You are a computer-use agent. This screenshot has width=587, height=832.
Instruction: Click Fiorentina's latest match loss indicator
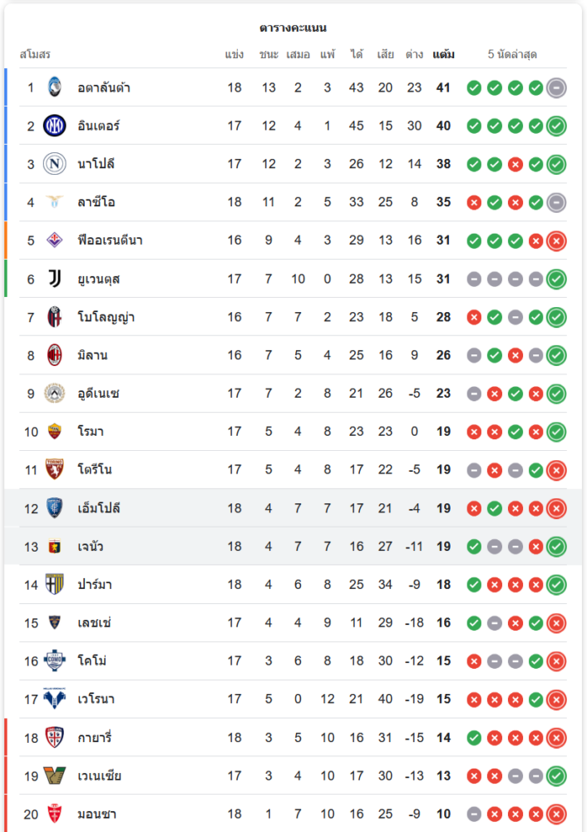557,240
